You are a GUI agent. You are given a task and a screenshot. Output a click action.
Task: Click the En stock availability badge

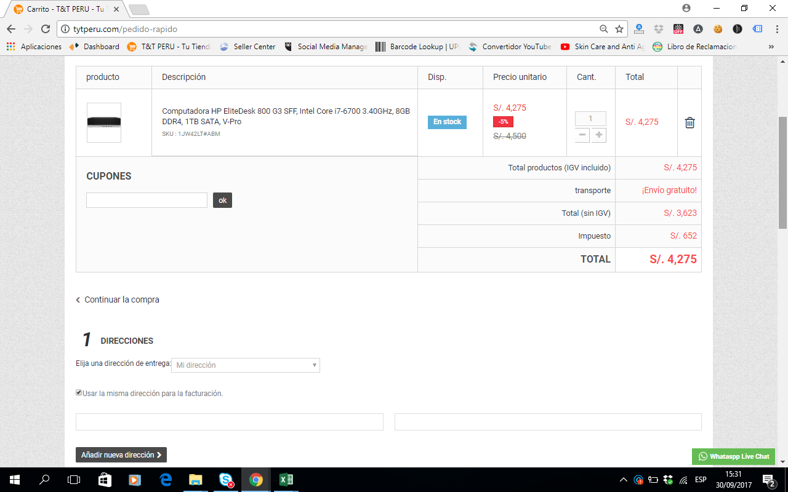[447, 122]
